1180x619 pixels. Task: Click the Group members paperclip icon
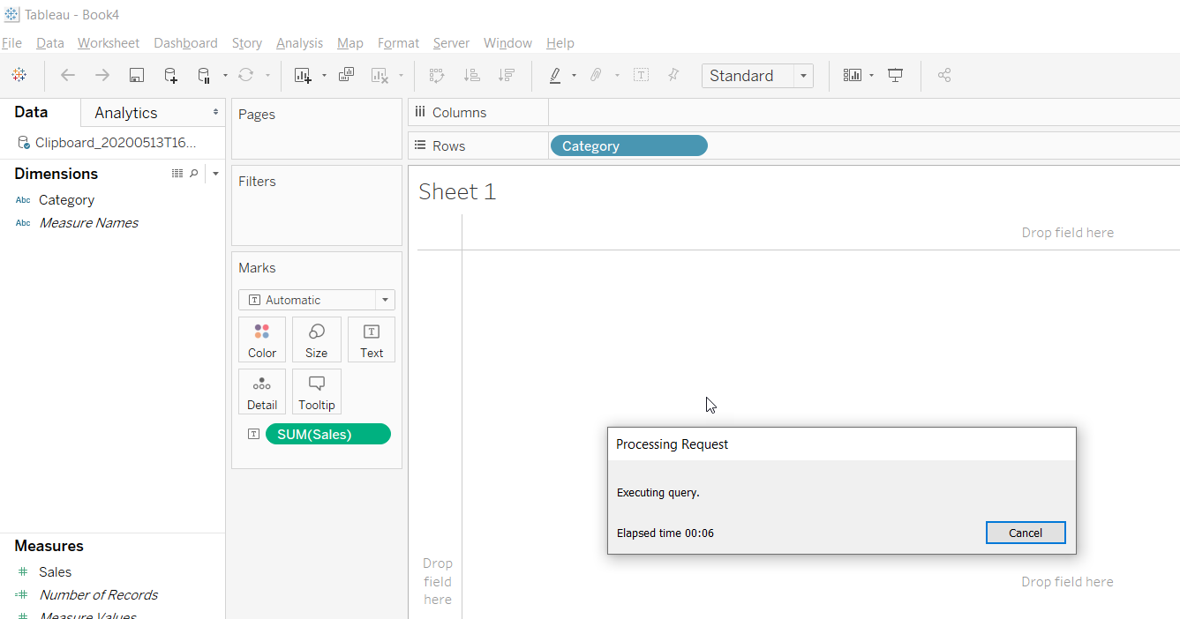pyautogui.click(x=597, y=76)
